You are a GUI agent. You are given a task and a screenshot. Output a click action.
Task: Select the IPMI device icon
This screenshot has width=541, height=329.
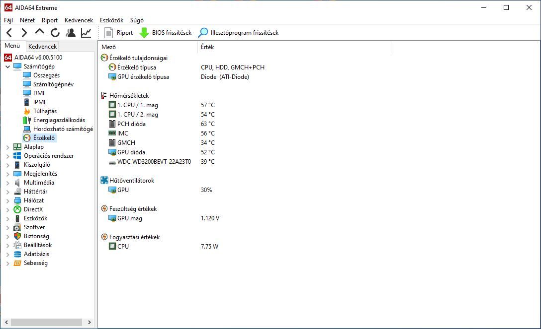pos(26,102)
